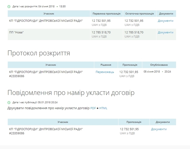Open Документи link for ПП Нова bid
The image size is (190, 149).
165,32
